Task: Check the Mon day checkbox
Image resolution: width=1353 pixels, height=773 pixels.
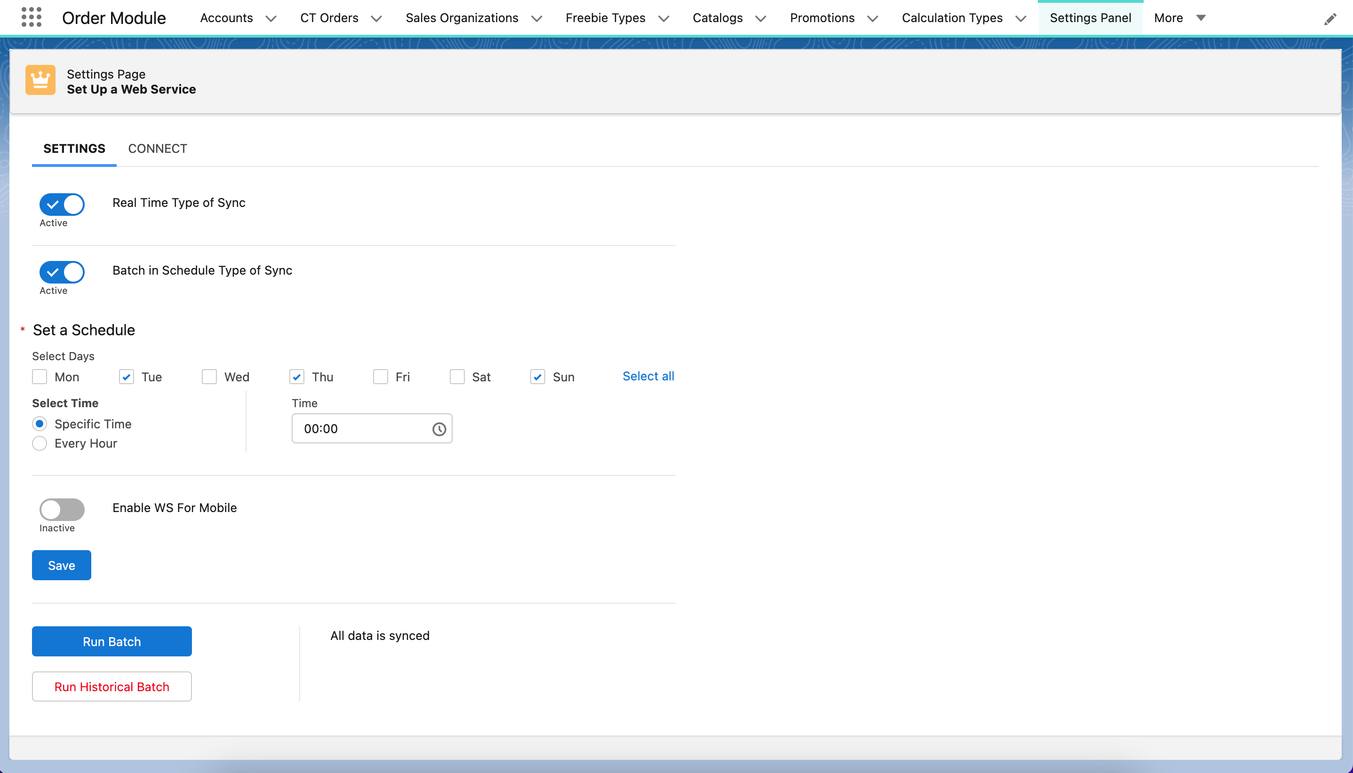Action: [x=40, y=377]
